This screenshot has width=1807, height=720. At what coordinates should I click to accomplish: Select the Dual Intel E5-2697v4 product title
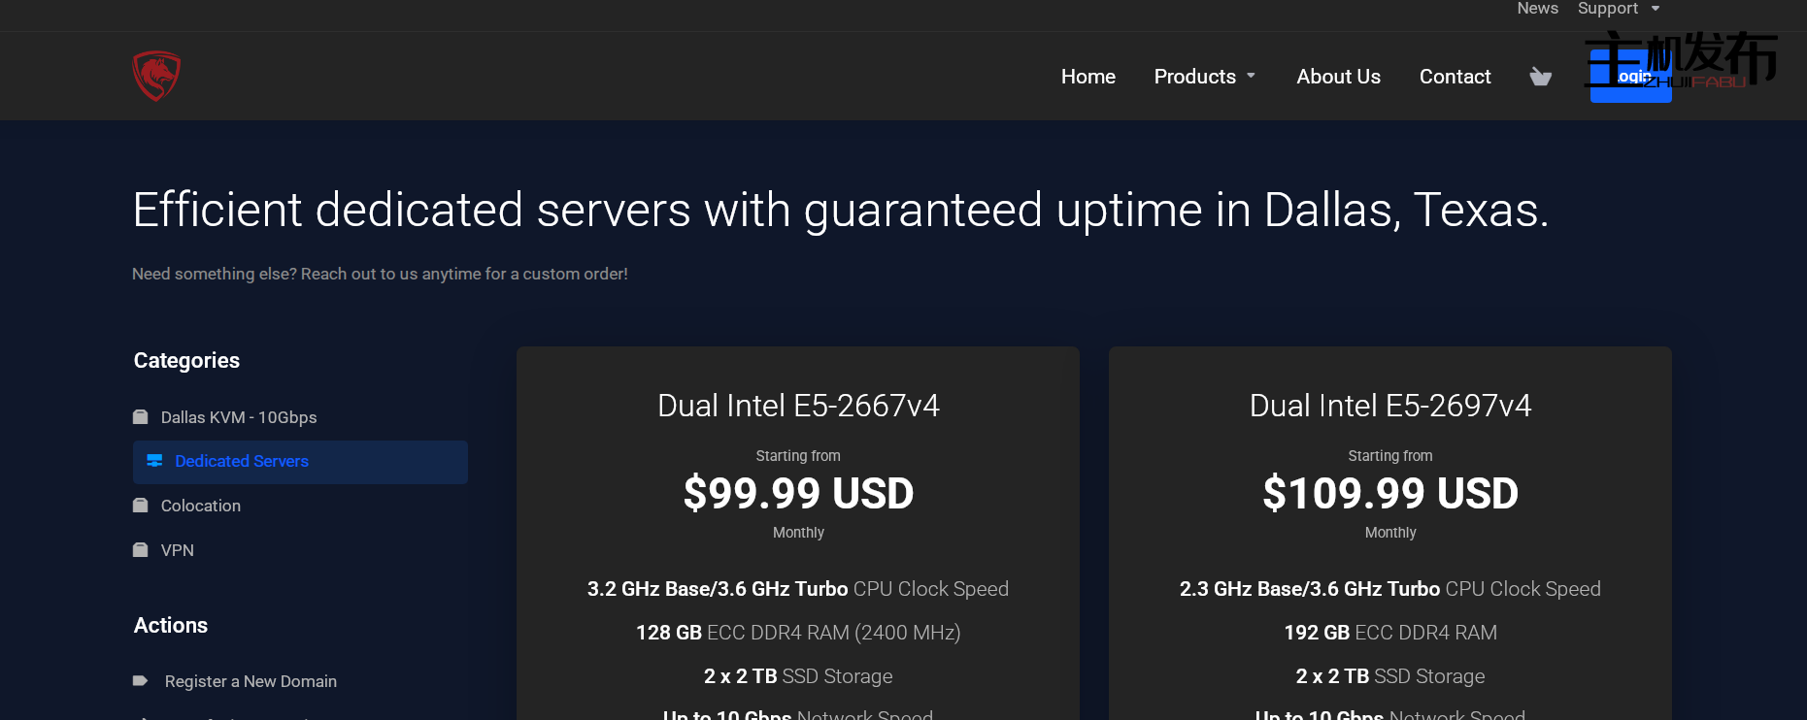tap(1389, 406)
